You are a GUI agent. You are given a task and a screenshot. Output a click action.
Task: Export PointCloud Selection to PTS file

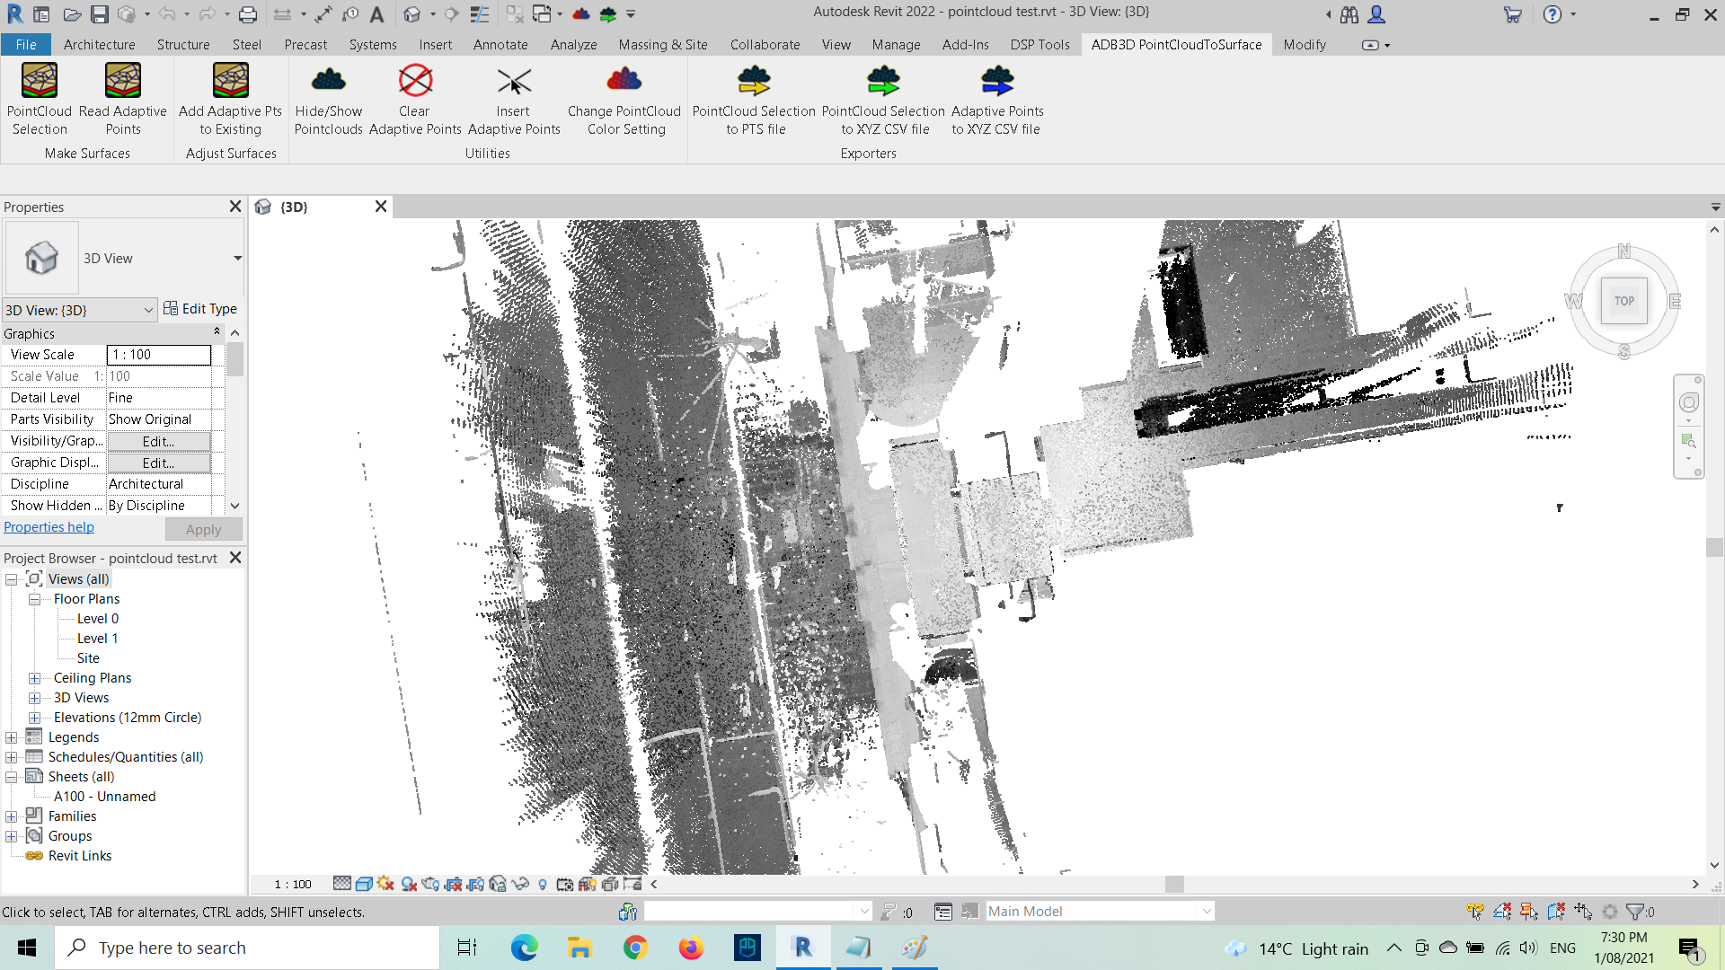pos(754,99)
